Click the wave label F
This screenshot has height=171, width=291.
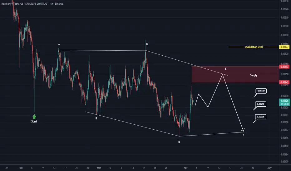[x=244, y=135]
